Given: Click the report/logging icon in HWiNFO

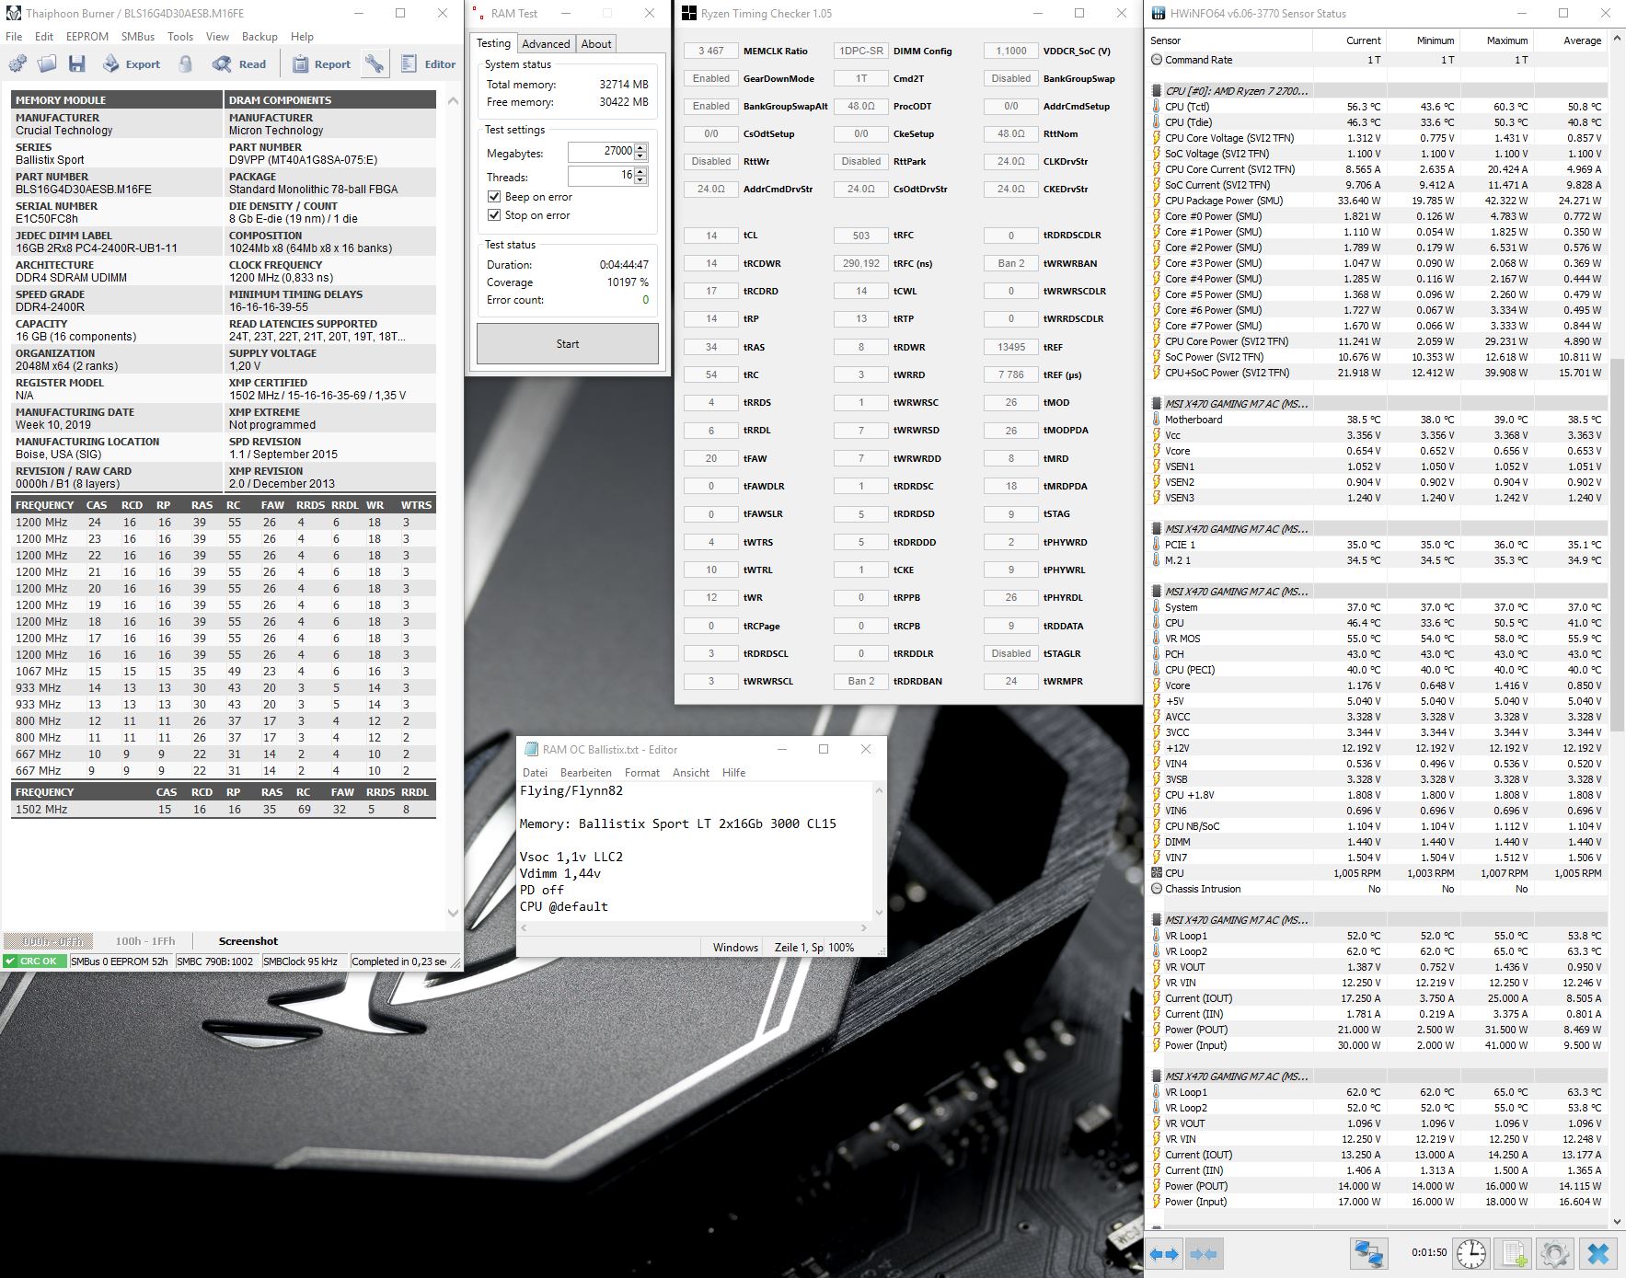Looking at the screenshot, I should pyautogui.click(x=1516, y=1252).
